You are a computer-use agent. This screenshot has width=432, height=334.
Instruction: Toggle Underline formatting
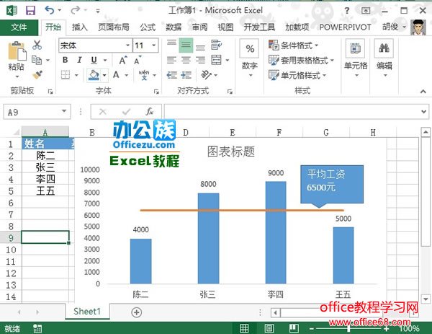tap(94, 60)
